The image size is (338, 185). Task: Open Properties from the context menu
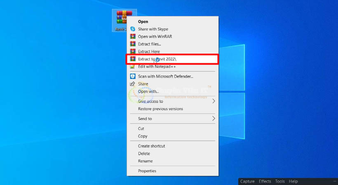pyautogui.click(x=147, y=171)
